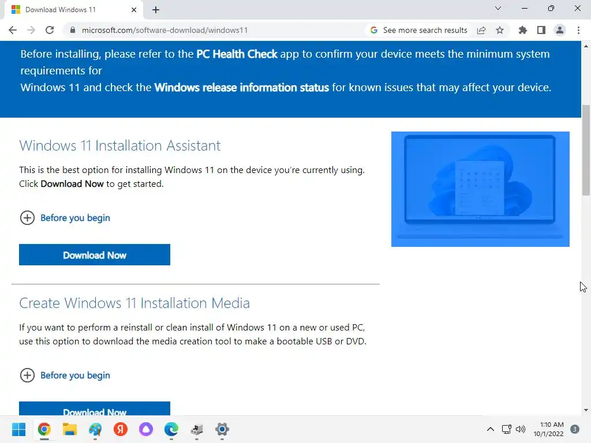
Task: Reload the current page
Action: tap(50, 30)
